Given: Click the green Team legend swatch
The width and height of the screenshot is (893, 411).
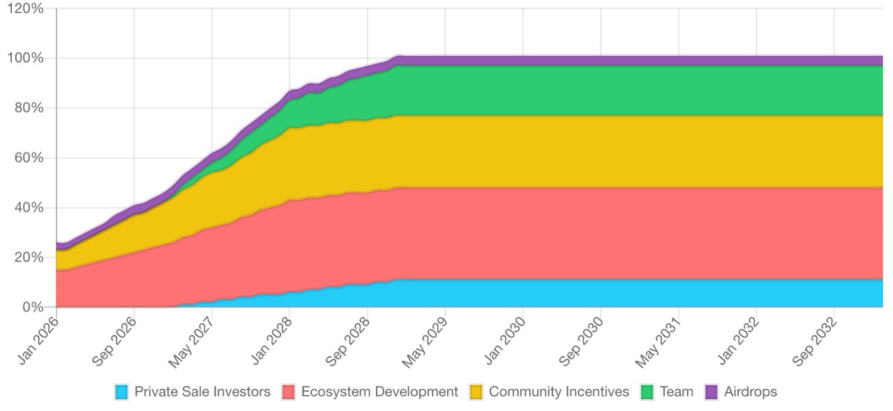Looking at the screenshot, I should 648,392.
